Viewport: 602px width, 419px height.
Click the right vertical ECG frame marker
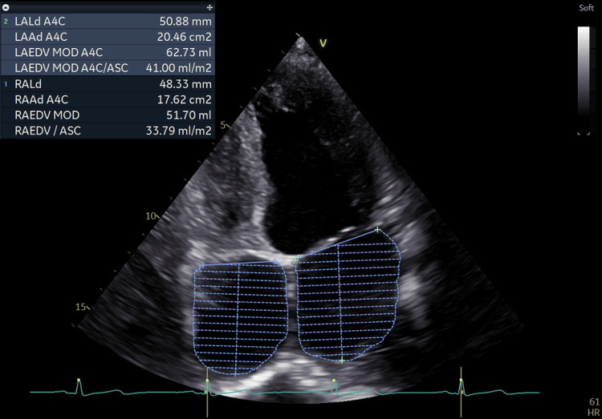(461, 392)
